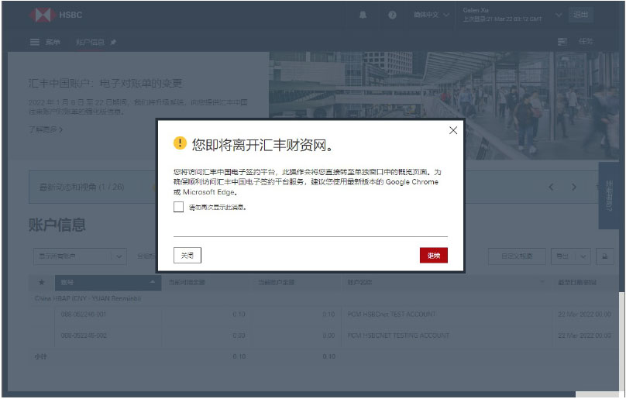Click the pin icon beside 账户信息
The image size is (626, 399).
[113, 42]
